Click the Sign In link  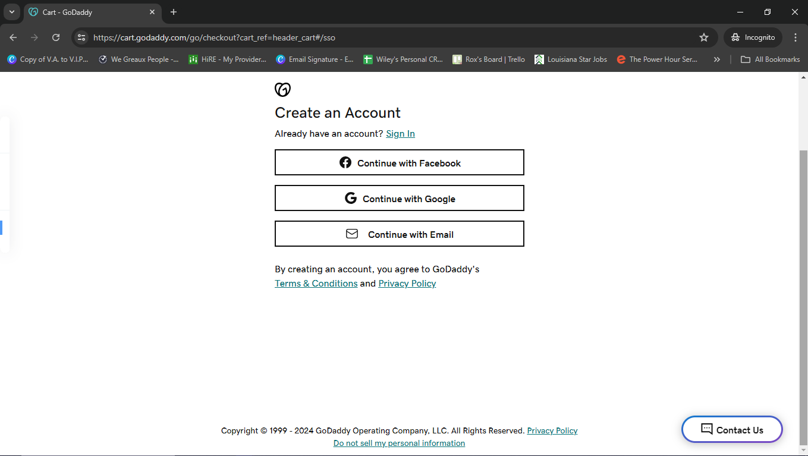tap(400, 133)
